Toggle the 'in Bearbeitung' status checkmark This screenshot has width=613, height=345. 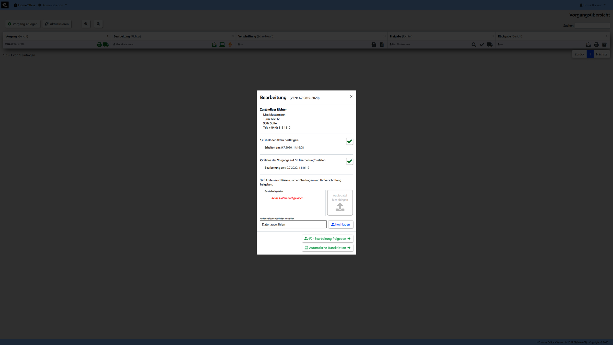point(349,161)
